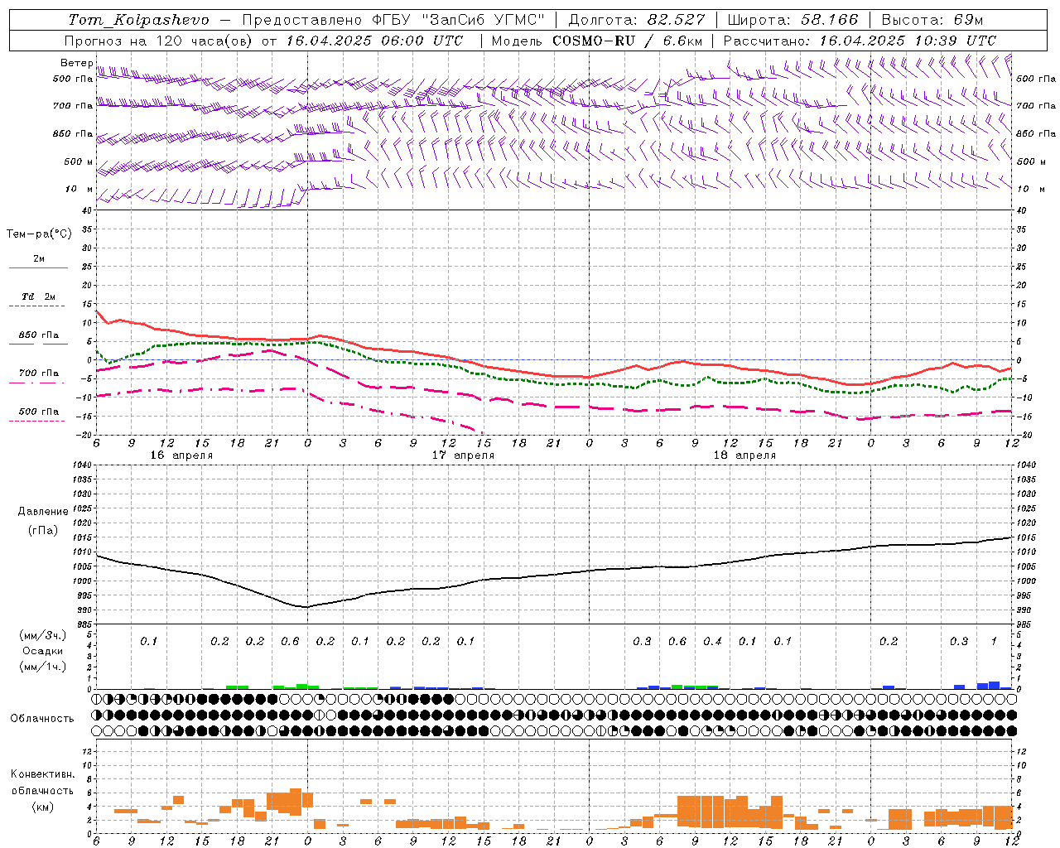Click the Долгота: 82.527 longitude value
This screenshot has width=1060, height=848.
(636, 20)
